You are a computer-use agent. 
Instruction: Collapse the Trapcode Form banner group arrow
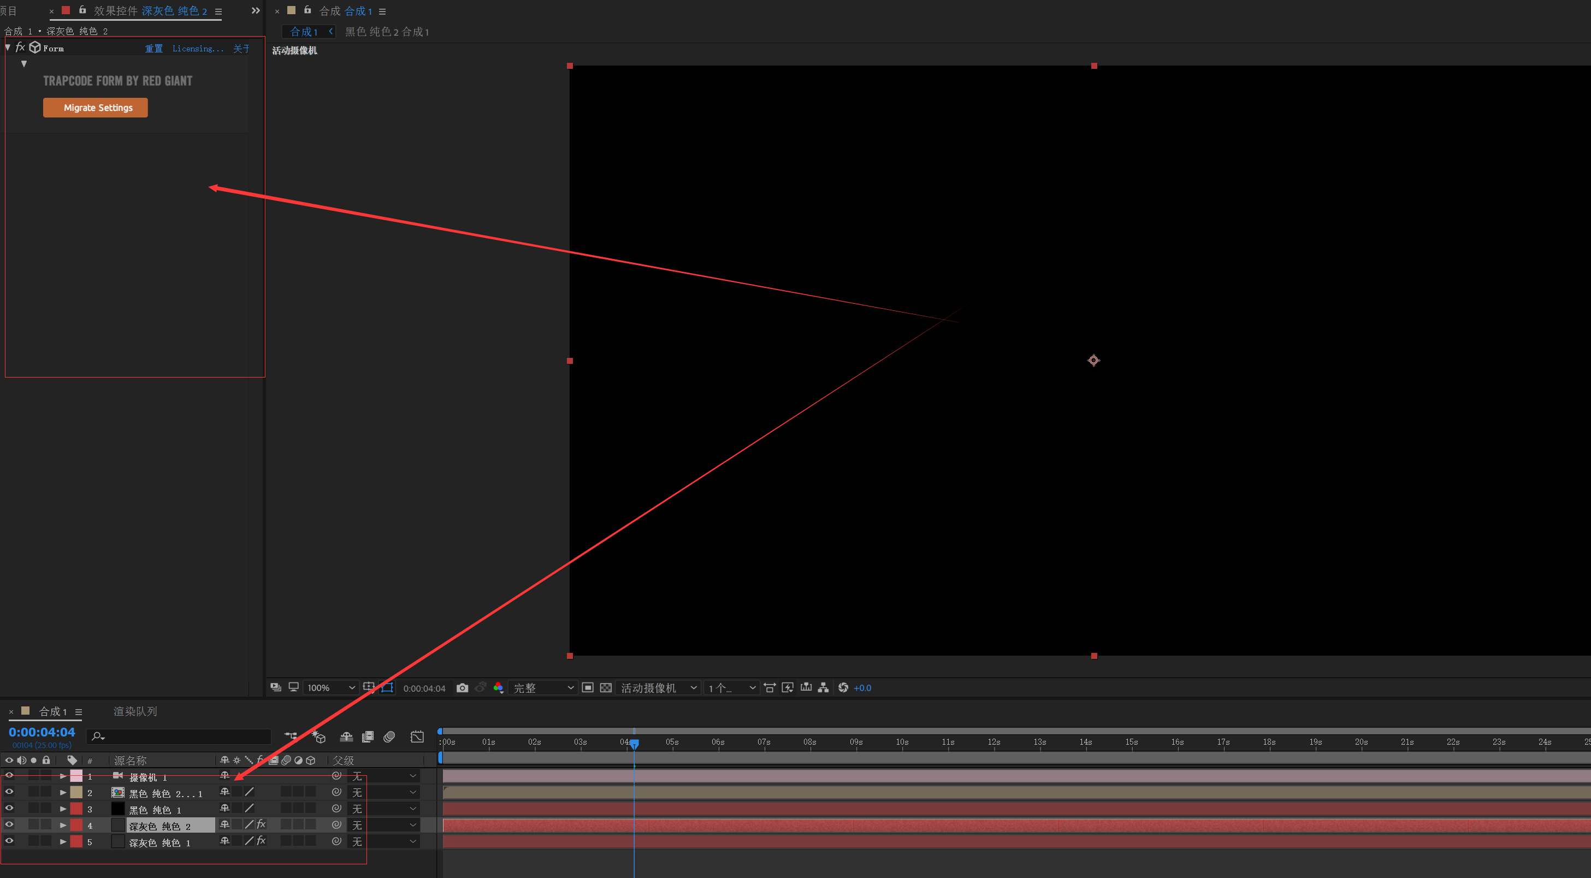pos(24,63)
